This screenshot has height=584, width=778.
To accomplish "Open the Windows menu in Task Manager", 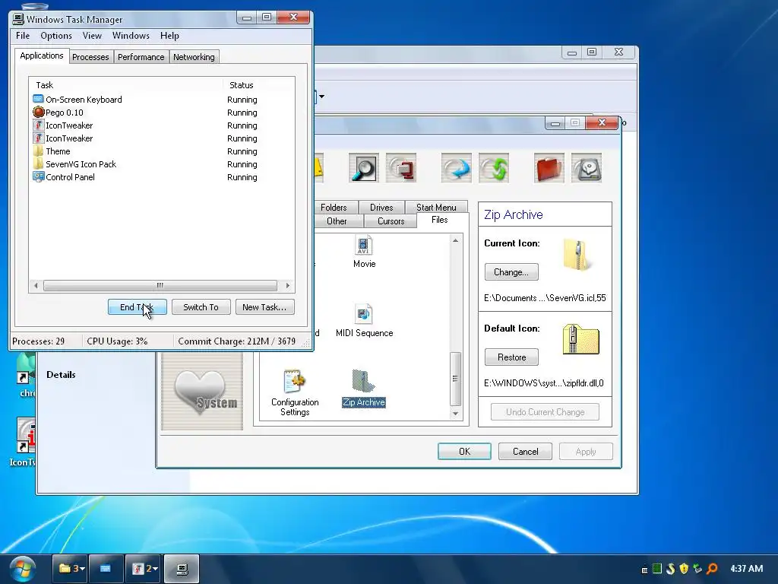I will tap(131, 36).
